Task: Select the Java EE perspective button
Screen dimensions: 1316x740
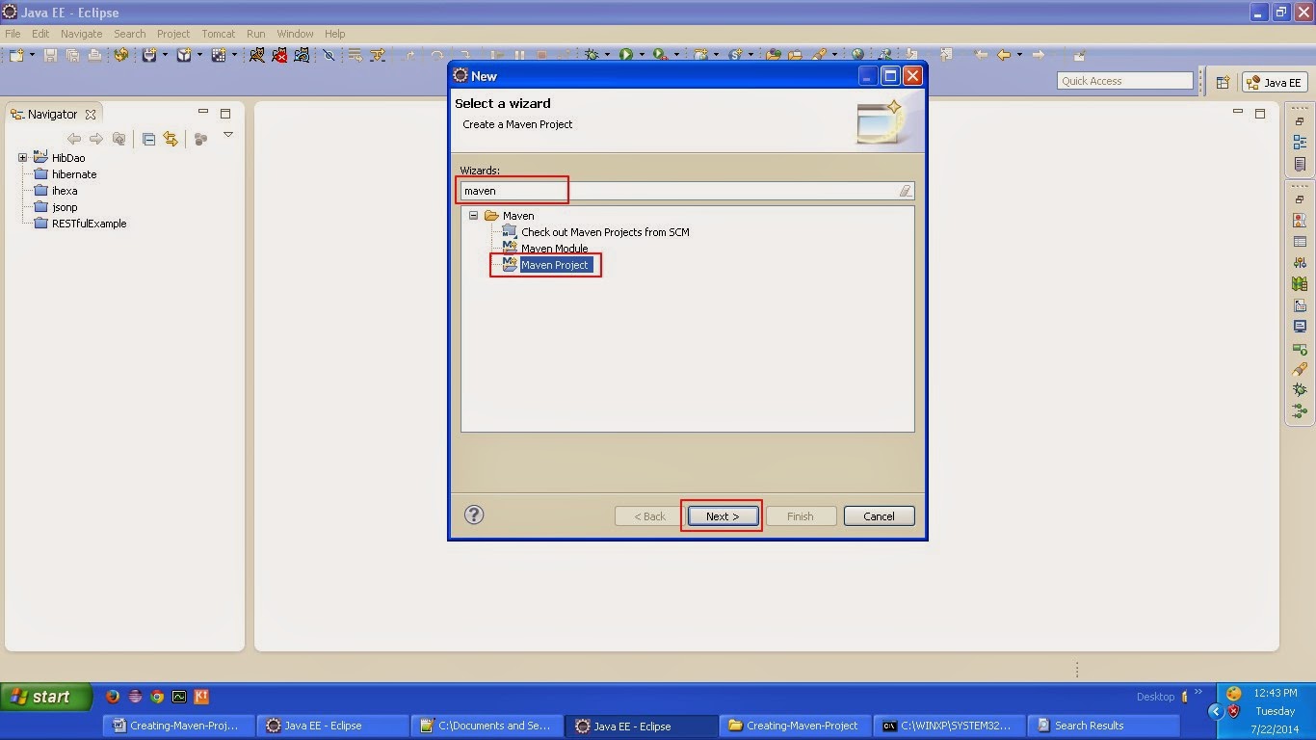Action: 1274,82
